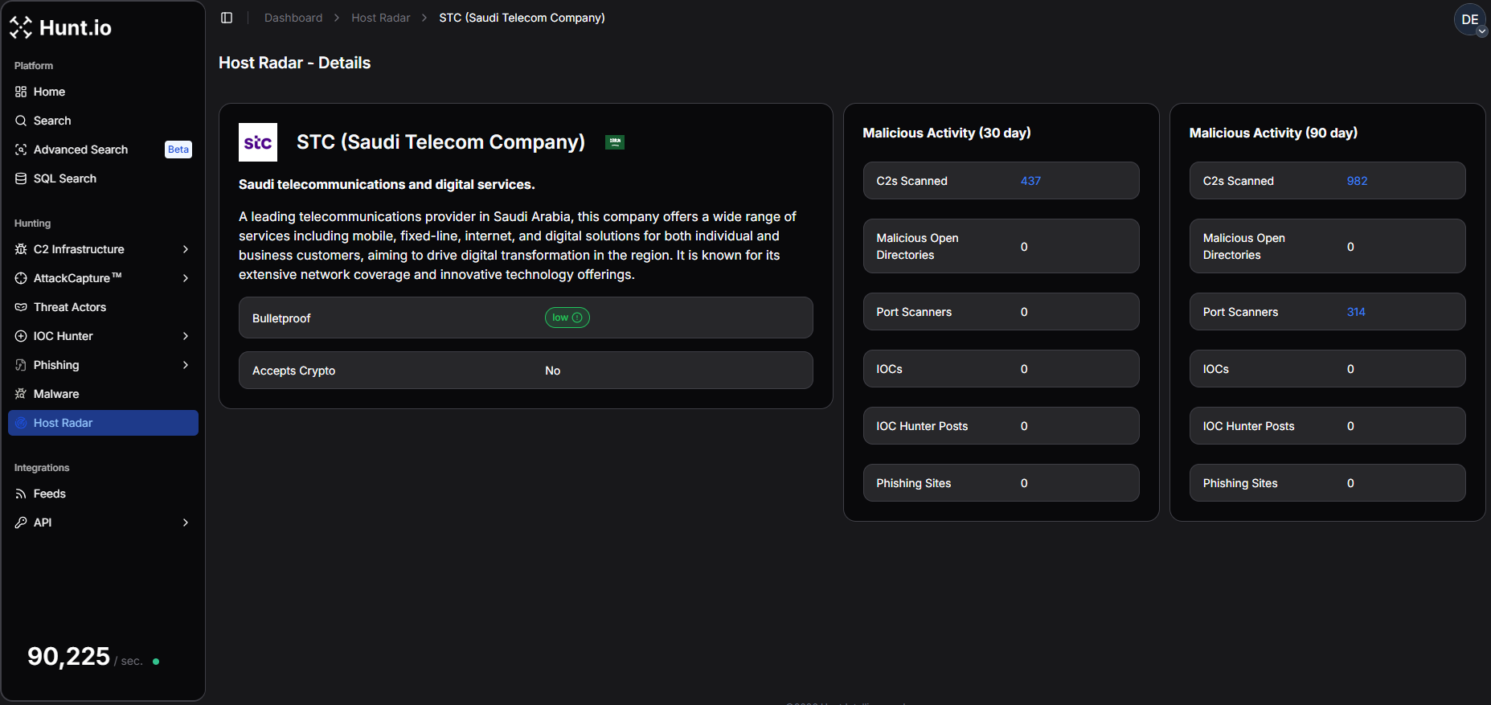Click the Beta badge

(178, 150)
